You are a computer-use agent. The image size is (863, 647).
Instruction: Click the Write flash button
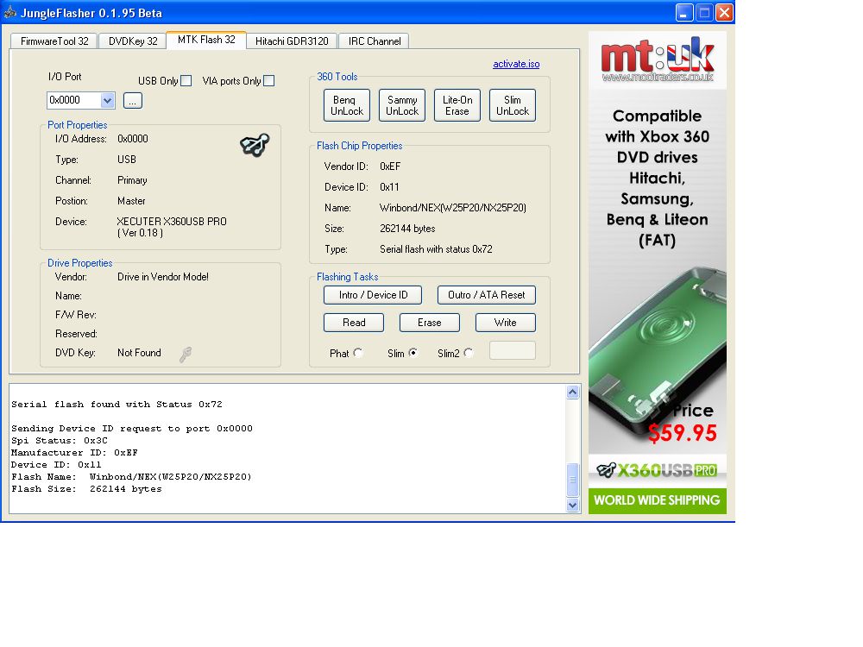pos(505,323)
